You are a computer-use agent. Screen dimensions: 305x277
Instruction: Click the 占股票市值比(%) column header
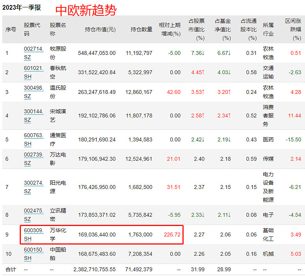click(196, 29)
